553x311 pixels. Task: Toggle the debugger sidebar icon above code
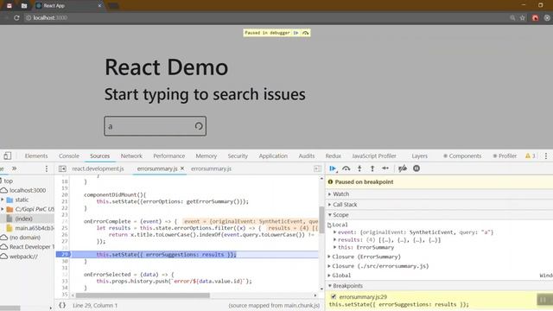(x=317, y=168)
